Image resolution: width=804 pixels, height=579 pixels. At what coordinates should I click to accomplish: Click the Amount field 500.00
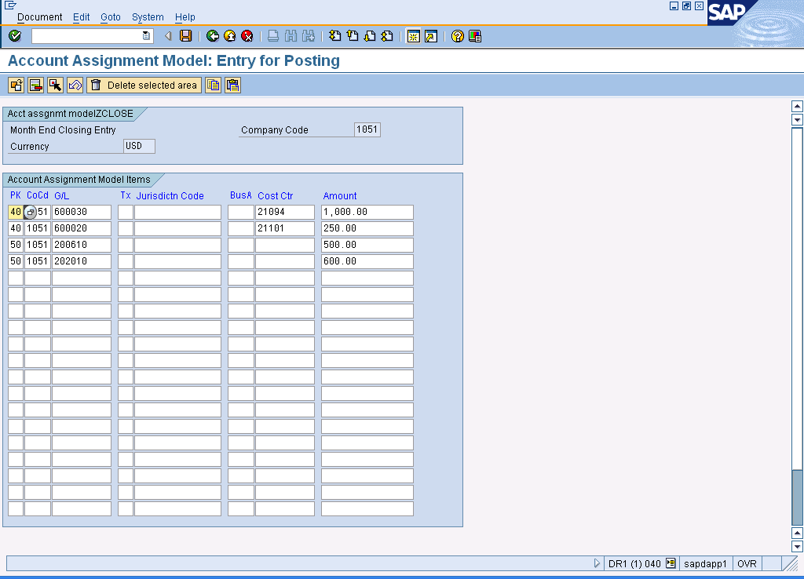pos(367,245)
